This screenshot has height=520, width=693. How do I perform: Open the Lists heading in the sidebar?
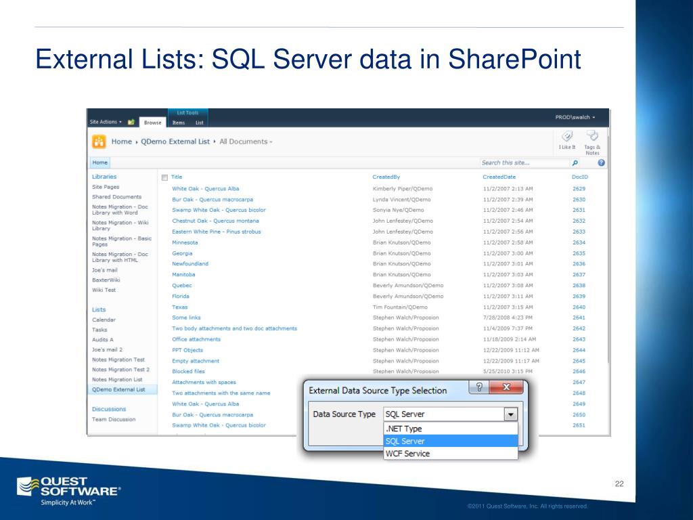click(99, 309)
